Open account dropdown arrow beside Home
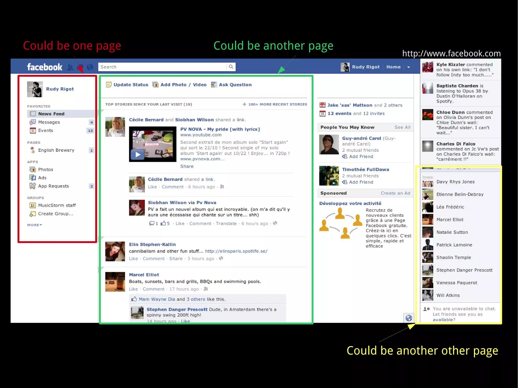 pyautogui.click(x=408, y=67)
